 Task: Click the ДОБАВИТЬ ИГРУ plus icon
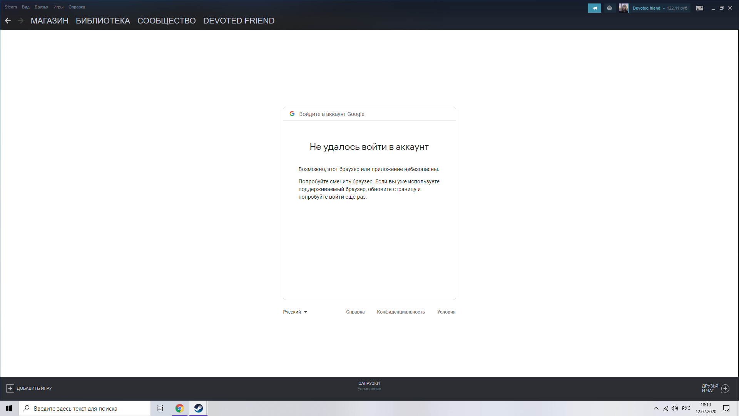click(10, 388)
